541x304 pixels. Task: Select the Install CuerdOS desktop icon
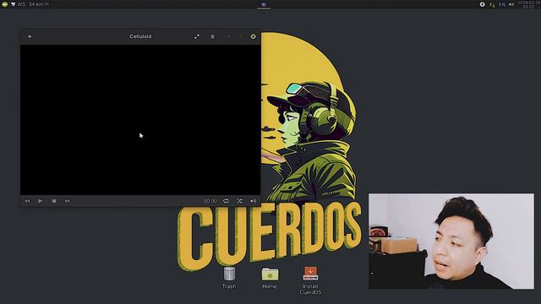pos(310,280)
